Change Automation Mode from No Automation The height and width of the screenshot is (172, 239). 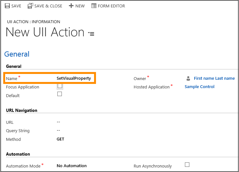(x=72, y=166)
